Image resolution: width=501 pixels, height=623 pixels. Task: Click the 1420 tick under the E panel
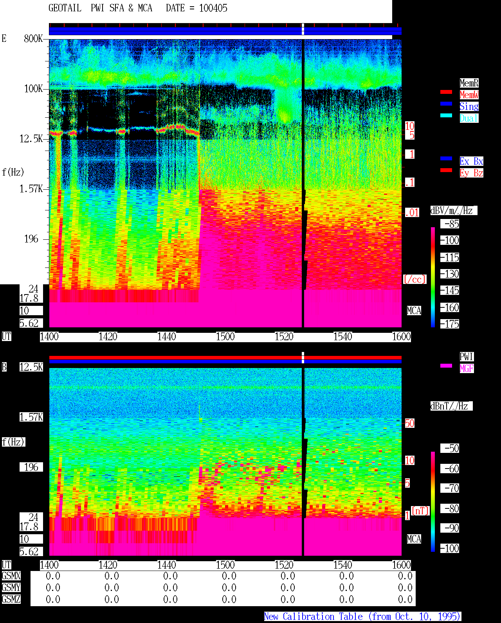click(x=108, y=336)
